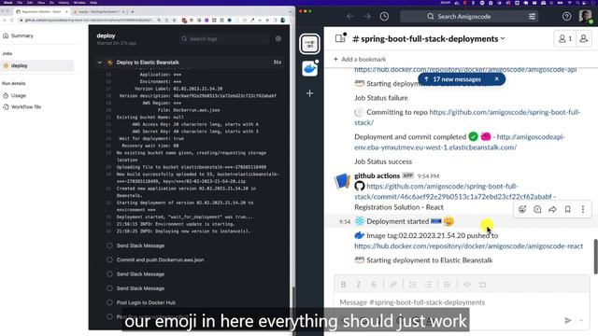
Task: Reply in thread to the message
Action: click(x=537, y=209)
